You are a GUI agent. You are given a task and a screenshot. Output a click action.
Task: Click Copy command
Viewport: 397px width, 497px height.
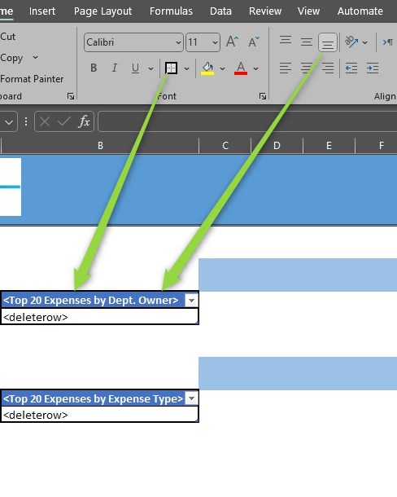(x=11, y=58)
